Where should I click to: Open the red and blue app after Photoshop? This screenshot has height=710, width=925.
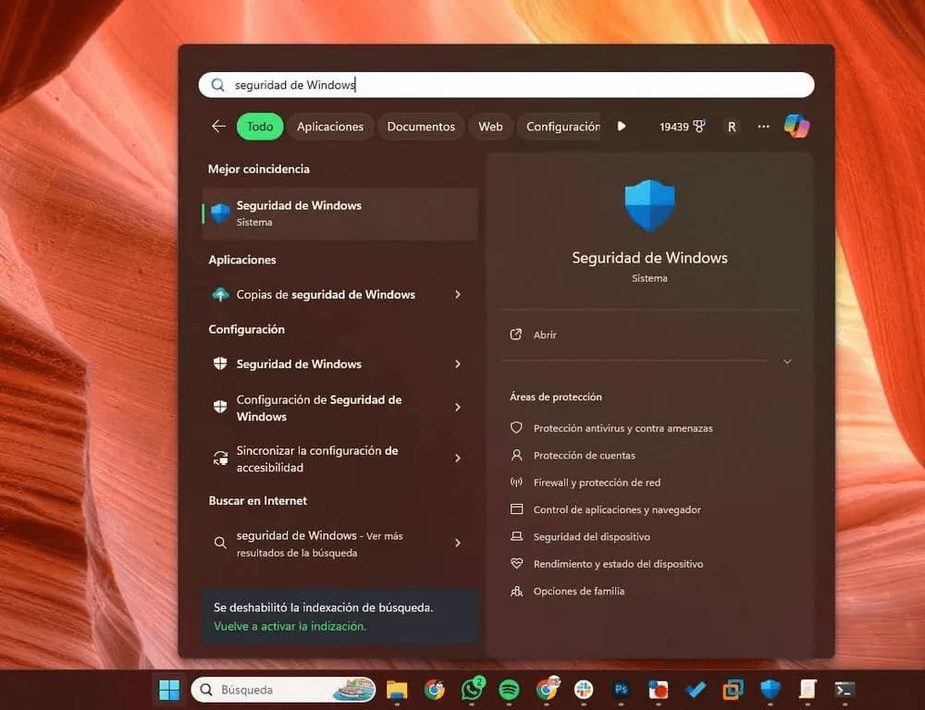click(x=659, y=690)
